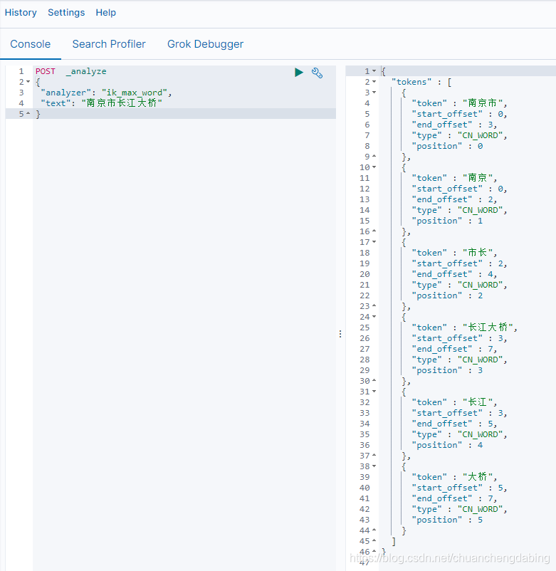Fold closing brace at response line 16
Viewport: 556px width, 571px height.
[374, 231]
